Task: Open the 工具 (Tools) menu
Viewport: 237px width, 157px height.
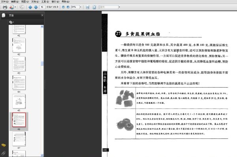Action: click(x=45, y=2)
